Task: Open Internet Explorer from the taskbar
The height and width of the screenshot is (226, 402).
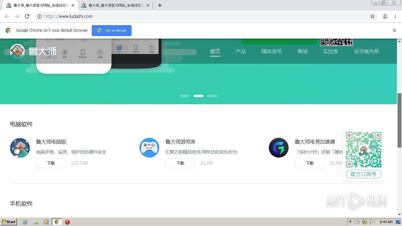Action: (25, 222)
